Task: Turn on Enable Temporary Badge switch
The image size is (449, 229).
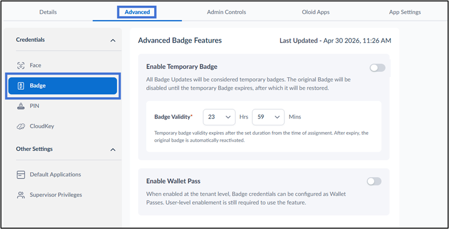Action: coord(377,68)
